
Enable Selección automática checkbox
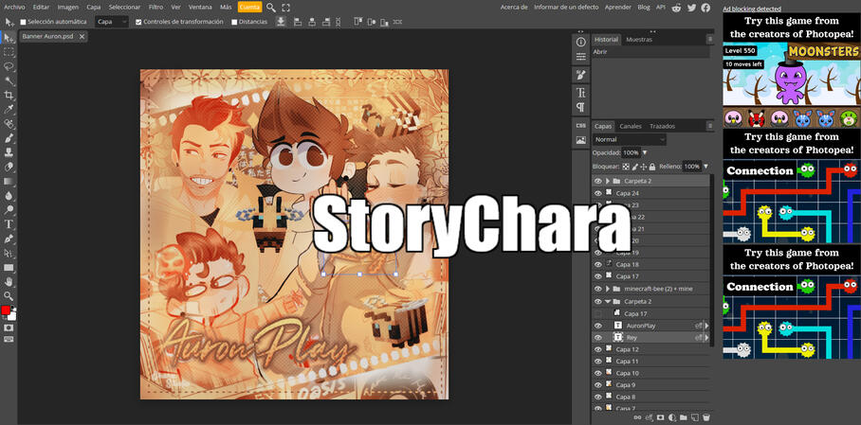[x=24, y=22]
